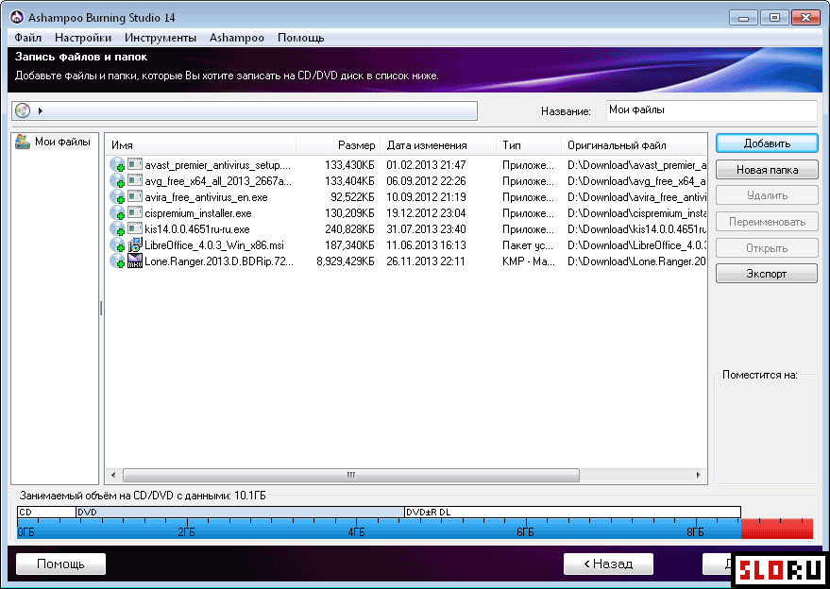Viewport: 830px width, 589px height.
Task: Select file name LibreOffice_4.0.3_Win_x86.msi
Action: [x=213, y=245]
